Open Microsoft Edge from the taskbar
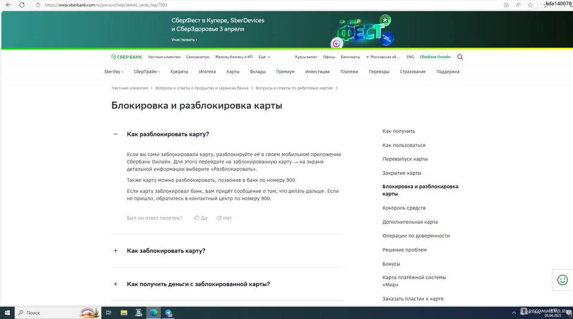This screenshot has height=319, width=573. [153, 313]
